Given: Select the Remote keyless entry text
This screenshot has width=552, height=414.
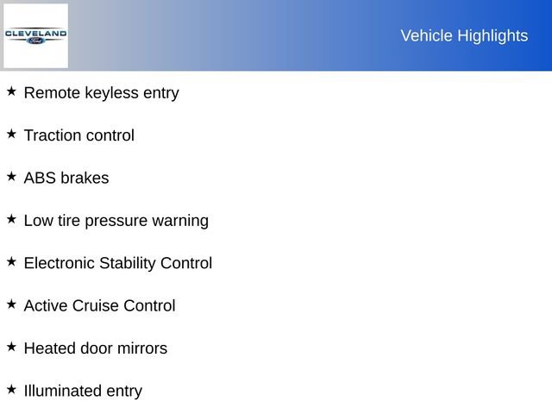Looking at the screenshot, I should (x=101, y=92).
